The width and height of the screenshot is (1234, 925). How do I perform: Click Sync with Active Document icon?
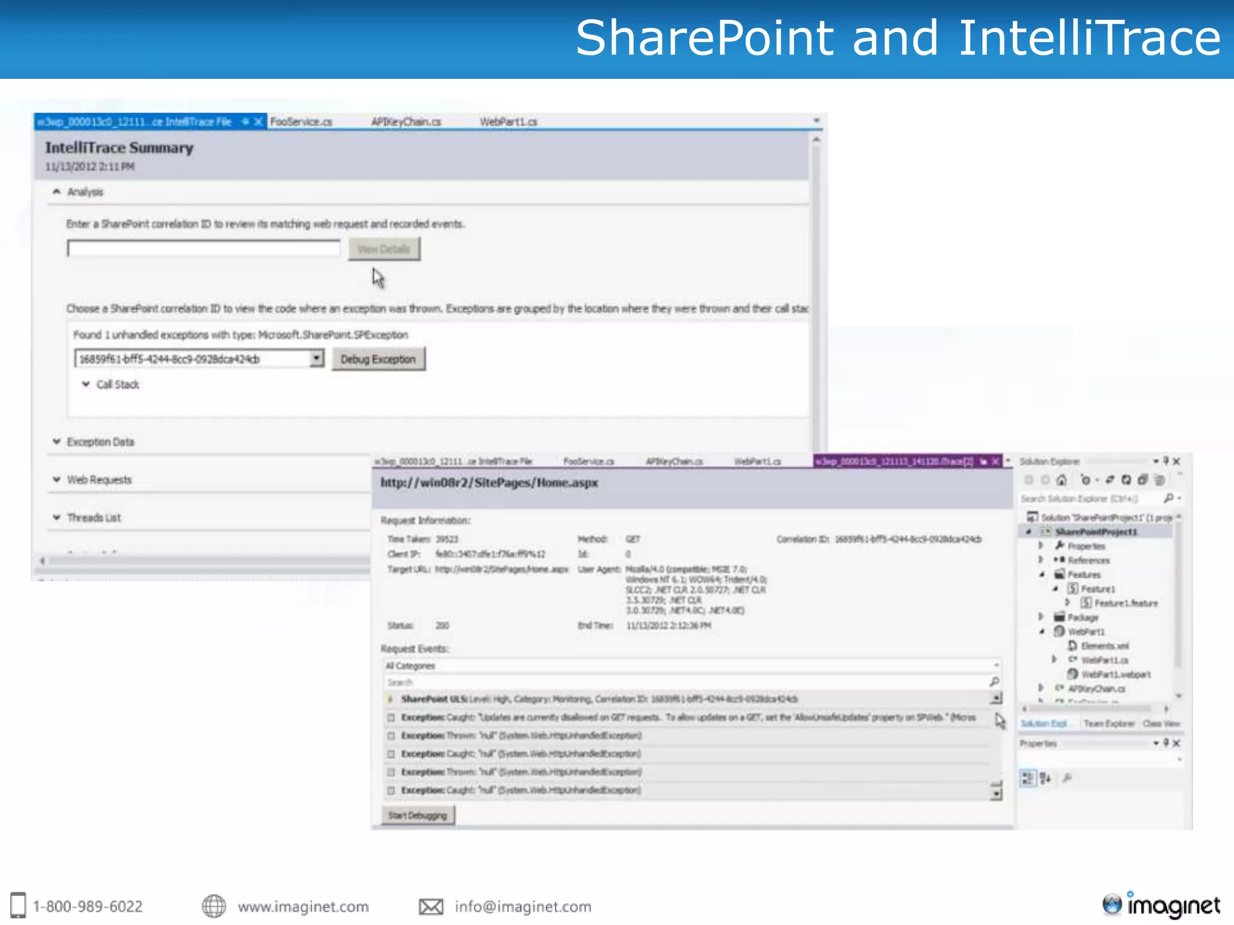coord(1109,480)
